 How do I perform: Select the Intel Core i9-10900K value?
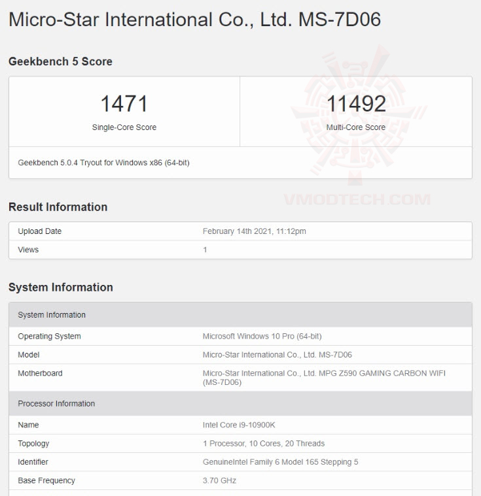click(239, 425)
